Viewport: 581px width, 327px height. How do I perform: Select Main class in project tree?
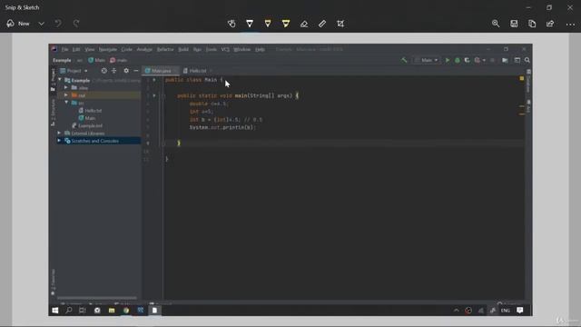(87, 118)
